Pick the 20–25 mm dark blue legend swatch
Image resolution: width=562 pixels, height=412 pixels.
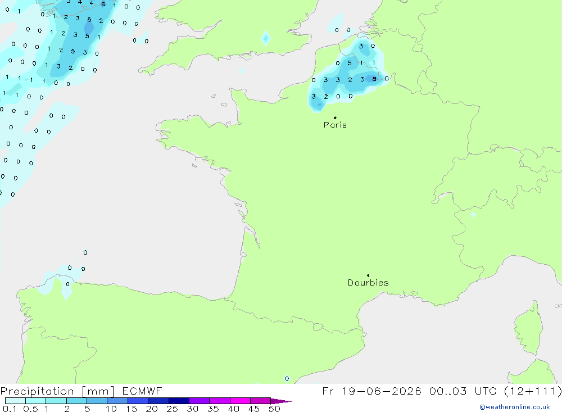158,401
